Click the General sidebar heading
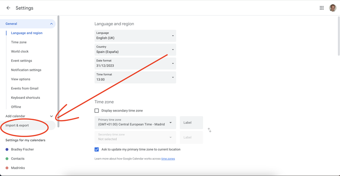This screenshot has height=176, width=340. (11, 24)
